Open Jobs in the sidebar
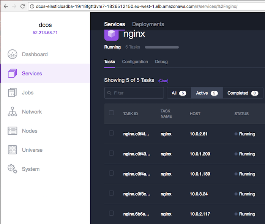The height and width of the screenshot is (224, 265). pyautogui.click(x=28, y=93)
